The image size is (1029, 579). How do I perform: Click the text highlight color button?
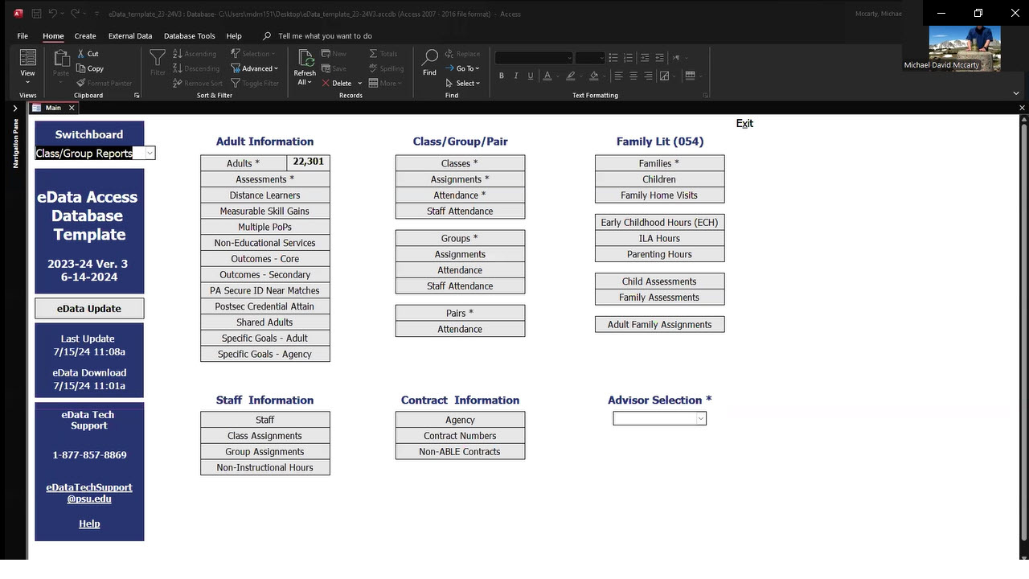(x=570, y=76)
